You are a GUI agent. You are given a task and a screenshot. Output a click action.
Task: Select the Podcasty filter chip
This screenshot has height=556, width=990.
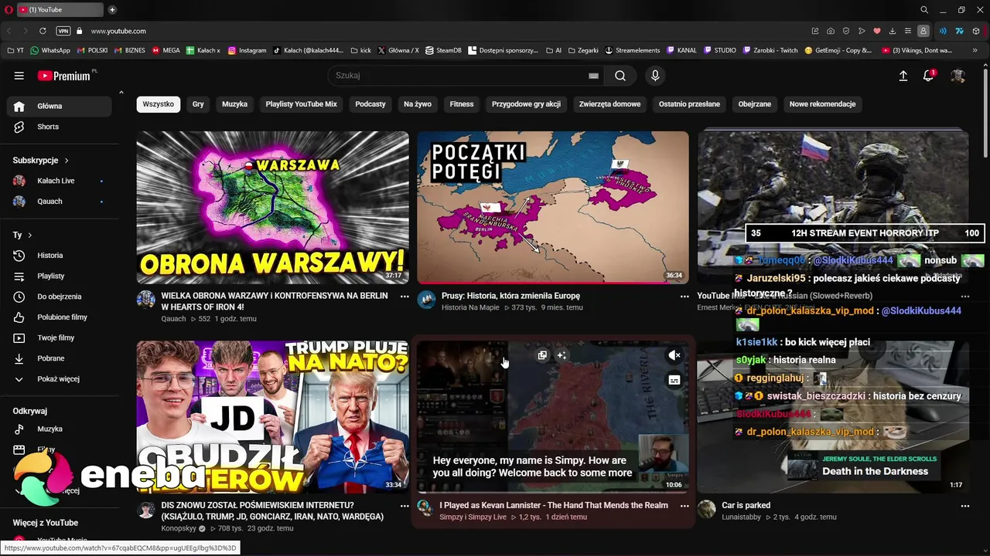pos(370,104)
